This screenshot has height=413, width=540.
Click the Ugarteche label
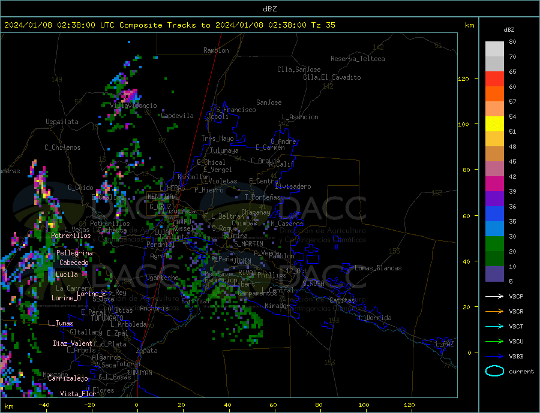point(162,278)
